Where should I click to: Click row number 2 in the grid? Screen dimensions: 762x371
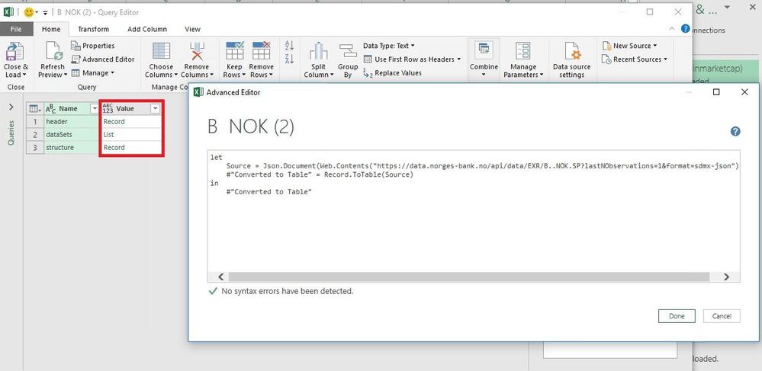pyautogui.click(x=35, y=135)
